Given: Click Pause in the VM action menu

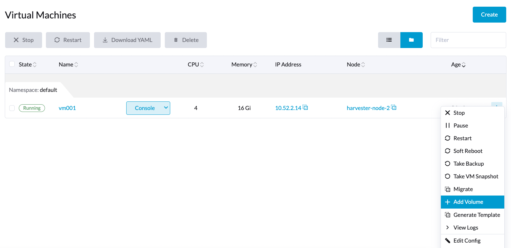Looking at the screenshot, I should [460, 126].
